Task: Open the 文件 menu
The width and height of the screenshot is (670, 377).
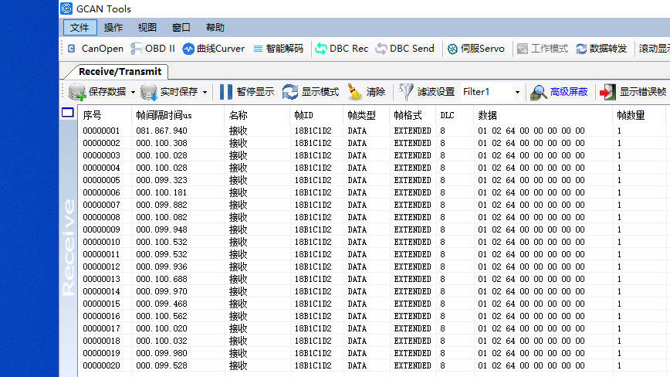Action: click(80, 27)
